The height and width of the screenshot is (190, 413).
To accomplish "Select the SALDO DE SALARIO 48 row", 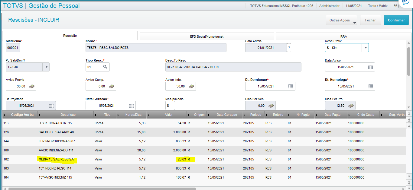I will 204,132.
